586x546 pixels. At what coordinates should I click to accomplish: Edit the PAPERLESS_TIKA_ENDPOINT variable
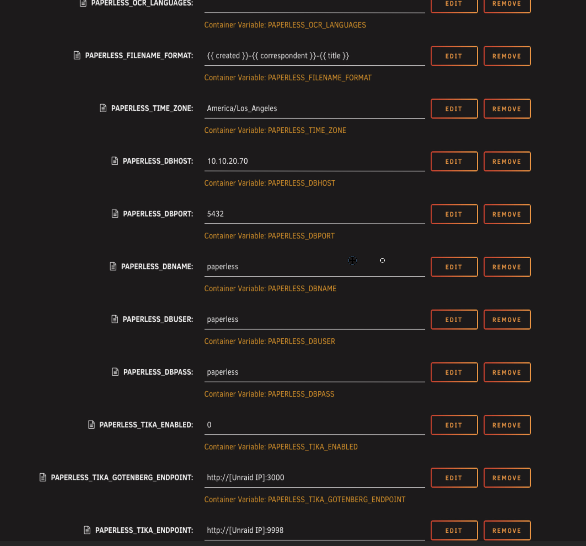[x=454, y=530]
